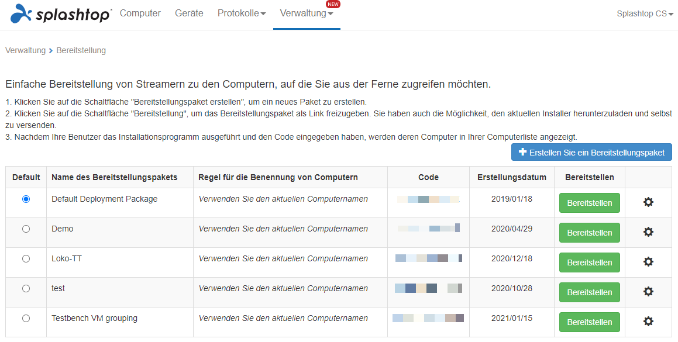
Task: Go to the Geräte tab
Action: click(189, 13)
